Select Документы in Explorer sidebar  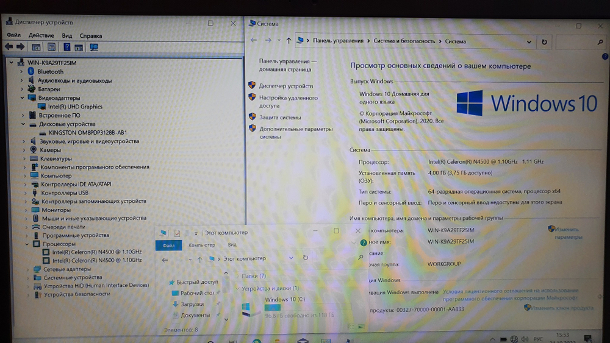point(195,315)
